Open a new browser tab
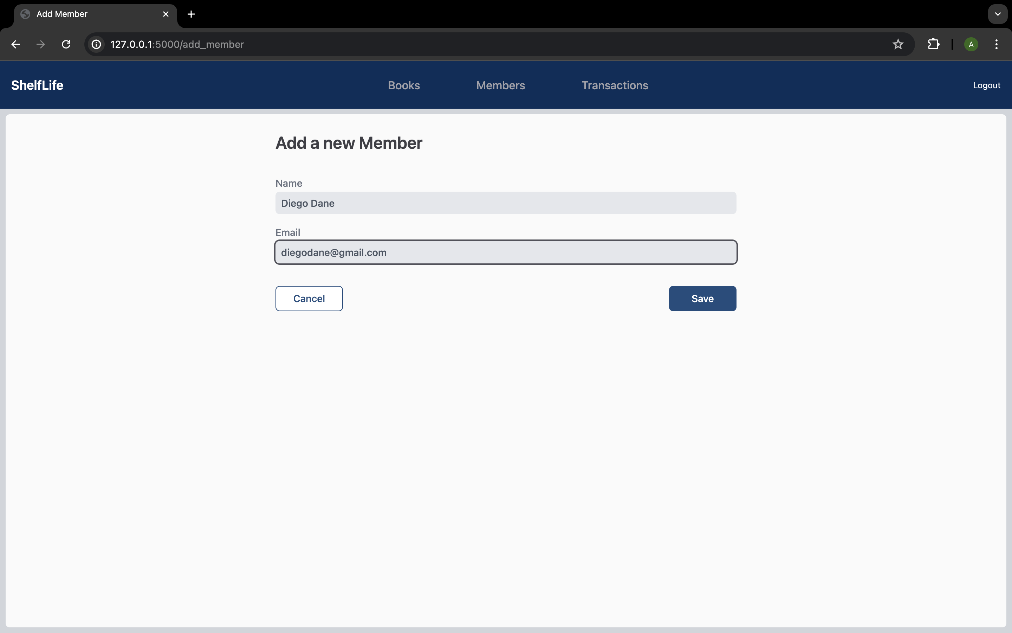The image size is (1012, 633). pyautogui.click(x=191, y=14)
